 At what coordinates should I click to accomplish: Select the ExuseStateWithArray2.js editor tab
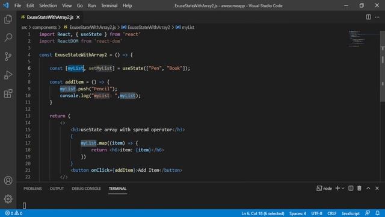pyautogui.click(x=50, y=17)
